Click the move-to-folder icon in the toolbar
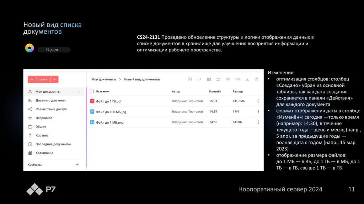 pos(209,79)
